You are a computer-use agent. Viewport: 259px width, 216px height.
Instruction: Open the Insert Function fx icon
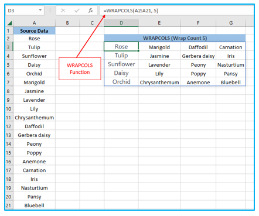(x=91, y=11)
